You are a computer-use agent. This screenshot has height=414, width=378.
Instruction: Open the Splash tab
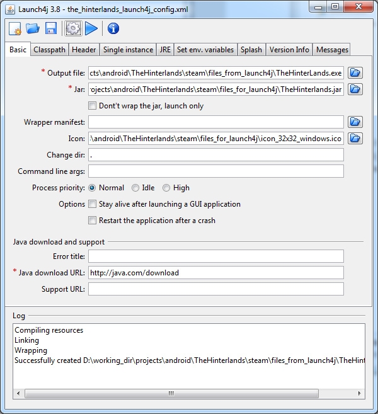[x=251, y=50]
